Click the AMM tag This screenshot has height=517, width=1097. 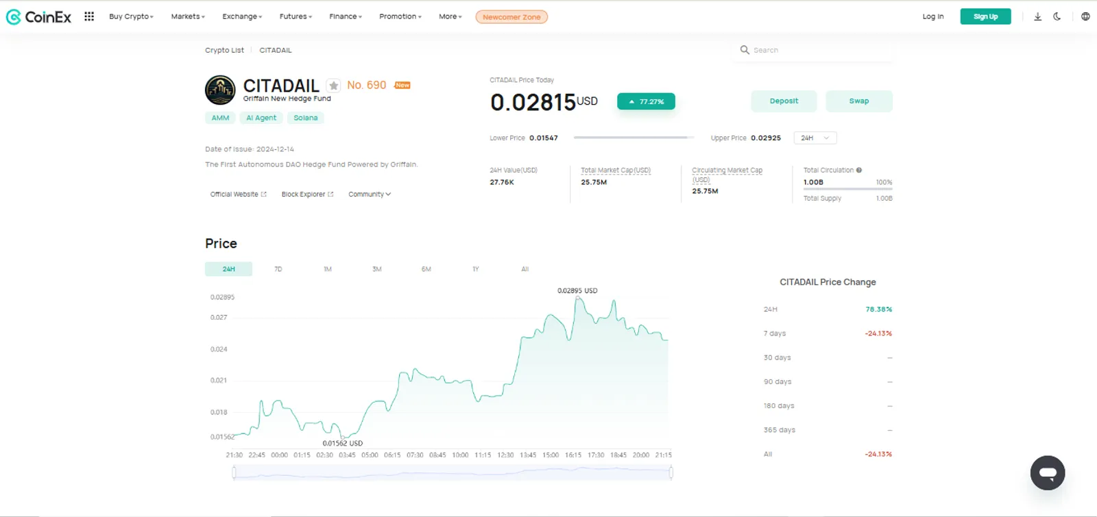220,118
